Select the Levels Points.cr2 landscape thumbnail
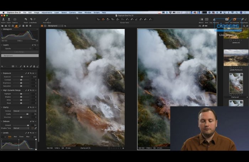Viewport: 249px width, 162px height. point(236,57)
